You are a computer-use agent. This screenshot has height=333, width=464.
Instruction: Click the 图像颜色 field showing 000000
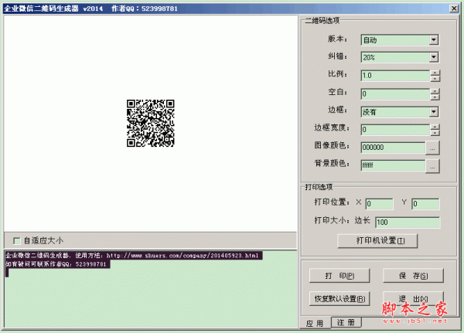[393, 148]
